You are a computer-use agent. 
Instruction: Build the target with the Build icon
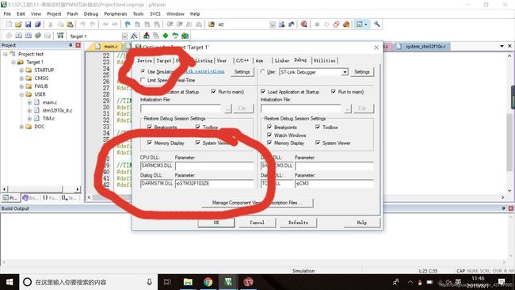click(x=19, y=36)
